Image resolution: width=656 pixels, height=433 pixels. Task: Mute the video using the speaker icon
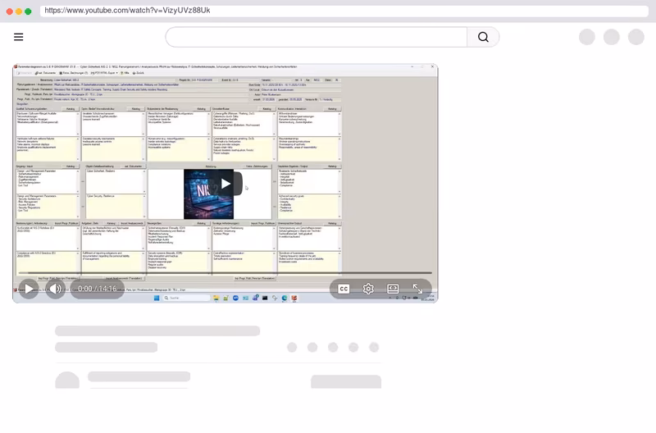pyautogui.click(x=55, y=289)
